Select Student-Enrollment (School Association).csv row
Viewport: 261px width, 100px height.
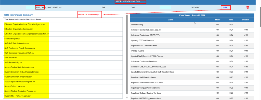[x=63, y=72]
